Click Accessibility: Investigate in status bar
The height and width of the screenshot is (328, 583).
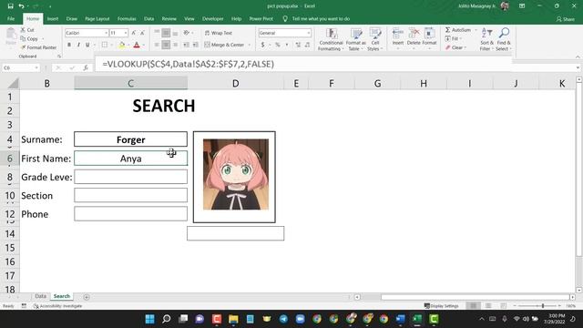click(x=57, y=306)
